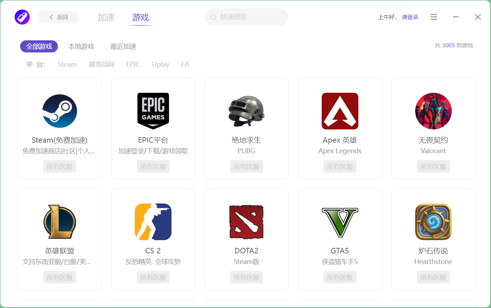Image resolution: width=491 pixels, height=308 pixels.
Task: Click the PUBG subtitle text
Action: pos(247,151)
